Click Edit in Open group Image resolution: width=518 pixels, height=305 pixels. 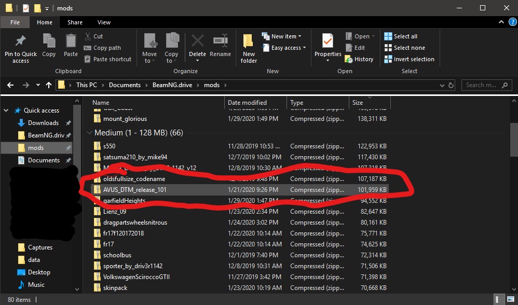click(x=355, y=48)
